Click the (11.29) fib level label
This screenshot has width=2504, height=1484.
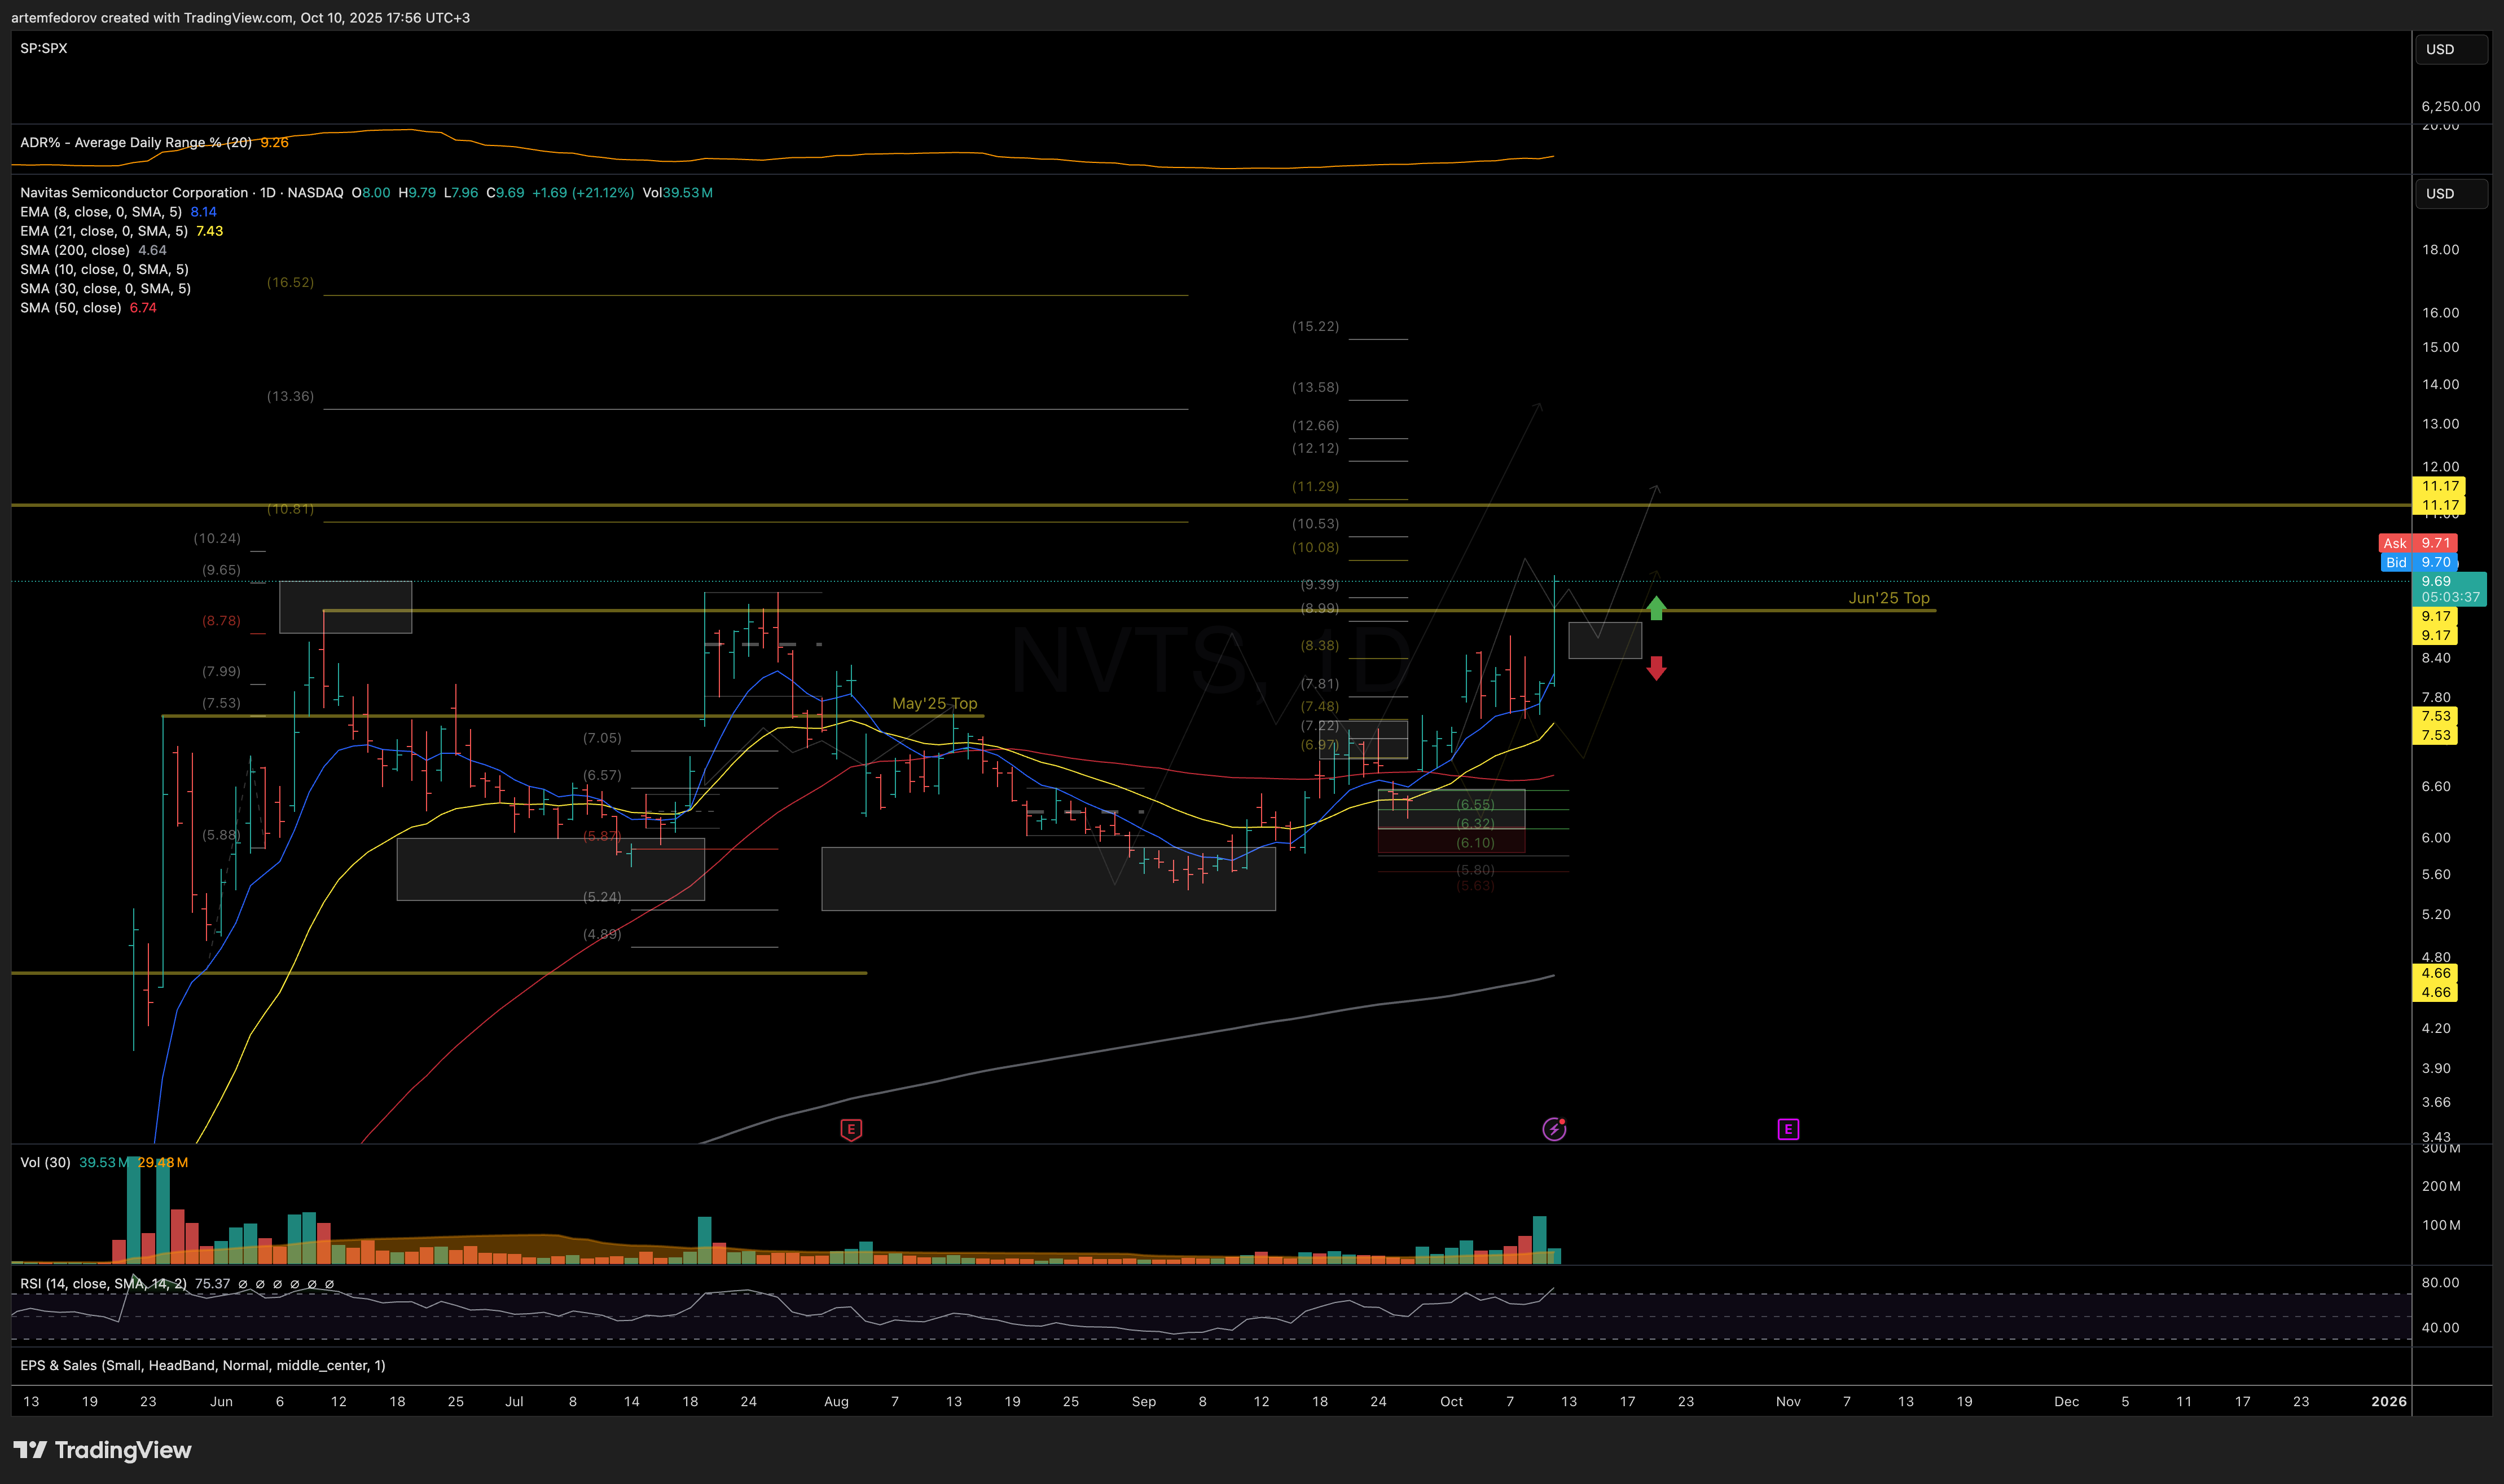point(1315,486)
